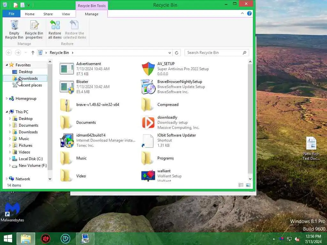
Task: Switch to the View ribbon tab
Action: (x=66, y=14)
